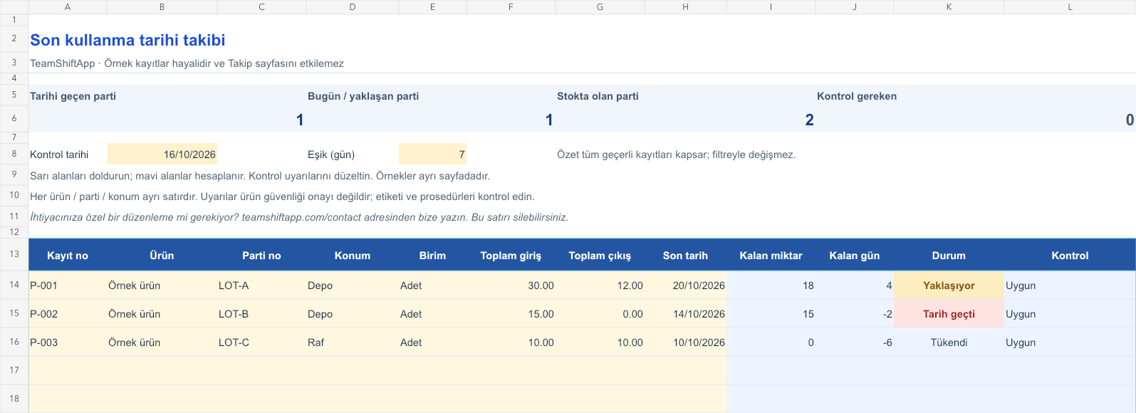The height and width of the screenshot is (413, 1136).
Task: Select the 'Son tarih' header cell
Action: [x=685, y=256]
